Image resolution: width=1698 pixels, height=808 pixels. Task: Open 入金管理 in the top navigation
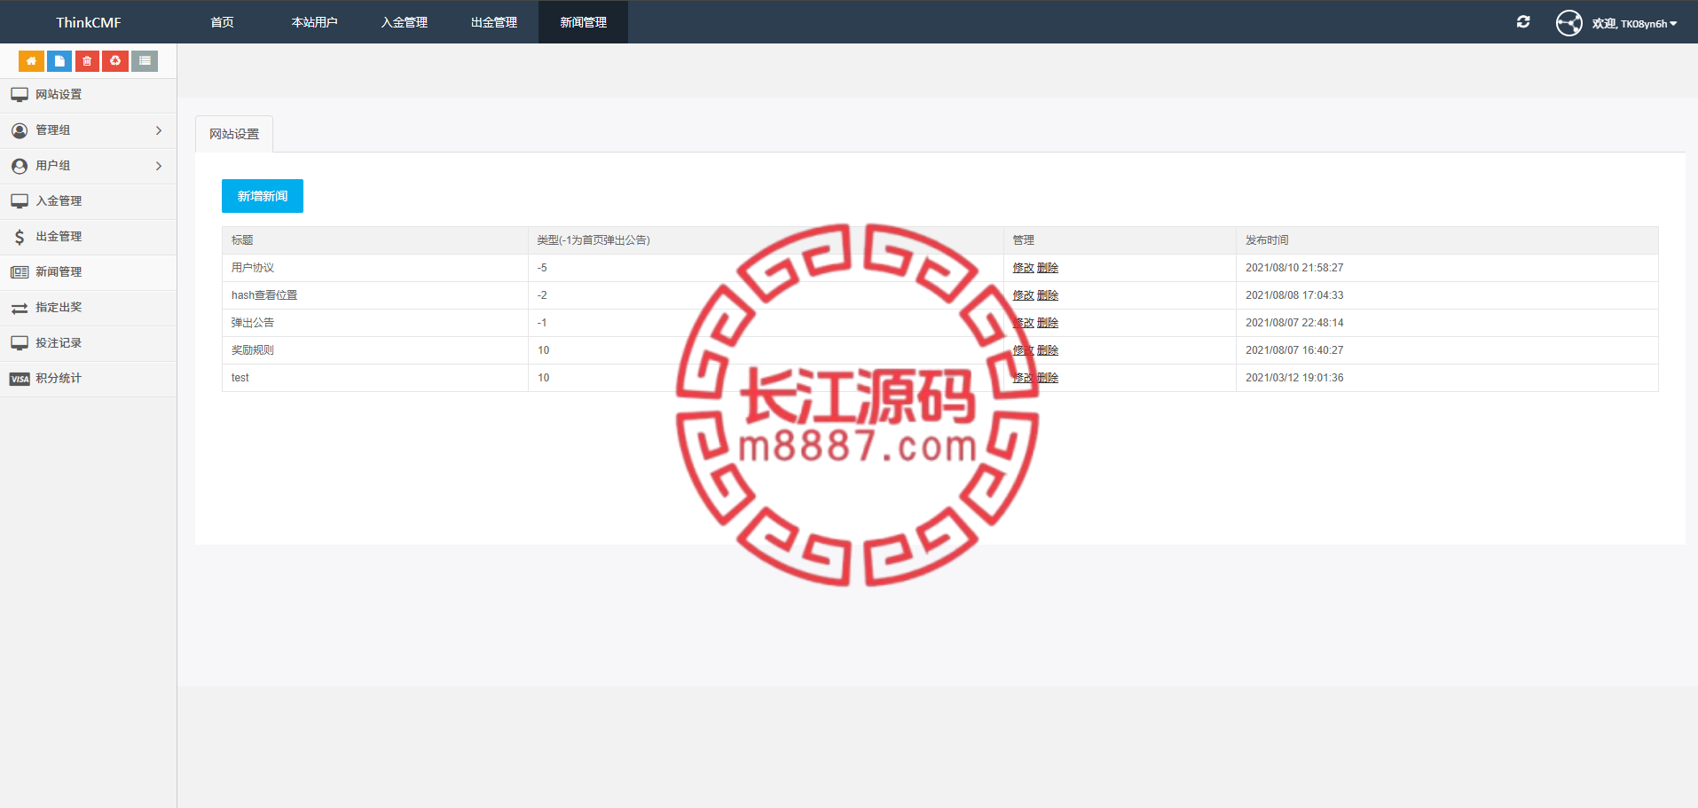pyautogui.click(x=405, y=22)
